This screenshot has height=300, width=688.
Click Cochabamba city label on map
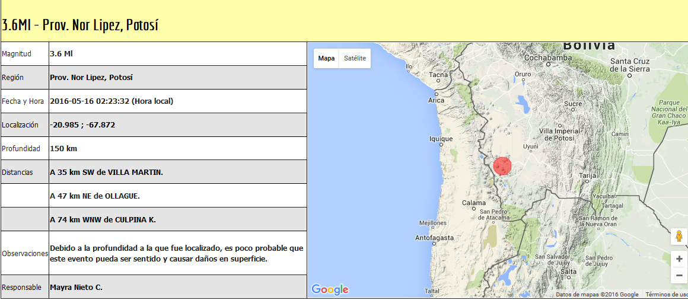(548, 58)
